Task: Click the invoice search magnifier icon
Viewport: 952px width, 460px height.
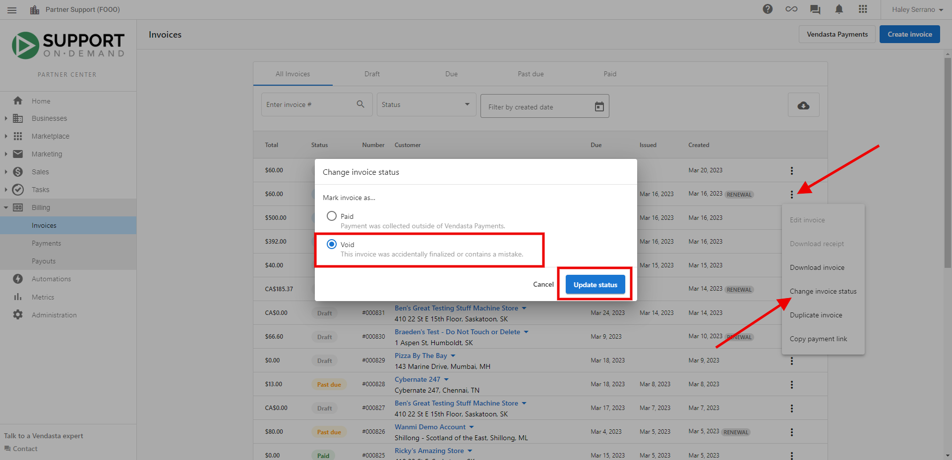Action: [x=360, y=104]
